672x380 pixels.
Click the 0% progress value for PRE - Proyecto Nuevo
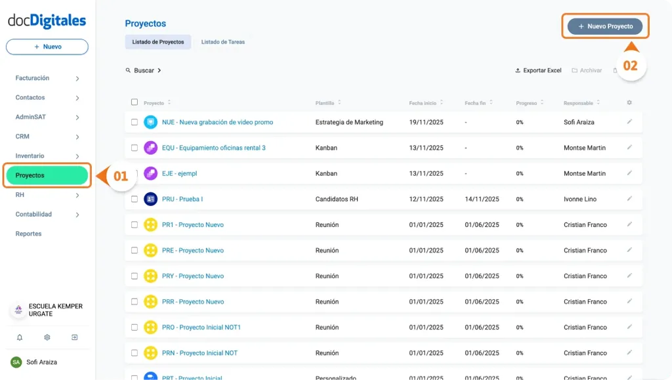tap(520, 250)
